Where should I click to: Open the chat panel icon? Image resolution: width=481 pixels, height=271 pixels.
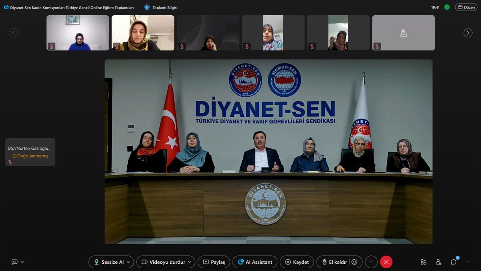(x=453, y=262)
